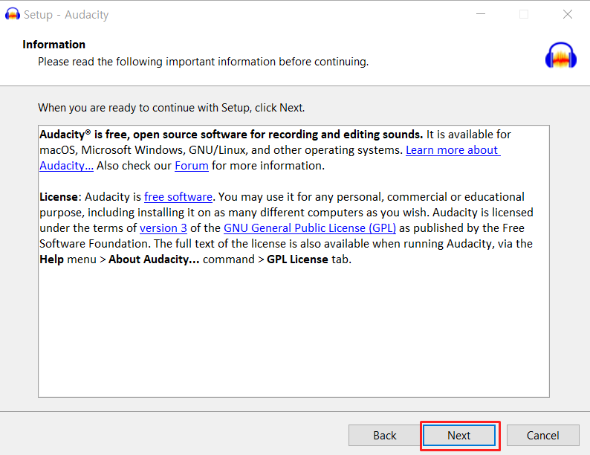Click the Audacity headphones icon in title bar

(13, 14)
